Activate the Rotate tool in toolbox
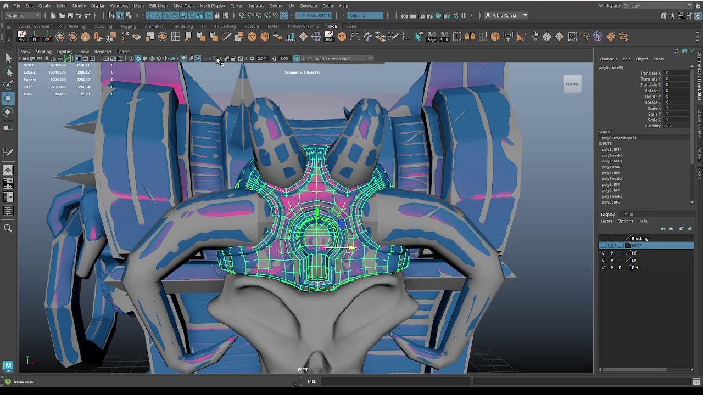703x395 pixels. [8, 111]
